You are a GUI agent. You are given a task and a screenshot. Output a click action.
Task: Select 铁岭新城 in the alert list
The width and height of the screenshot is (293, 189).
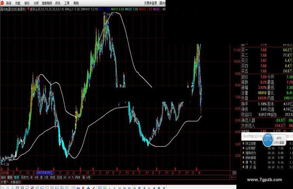(251, 158)
